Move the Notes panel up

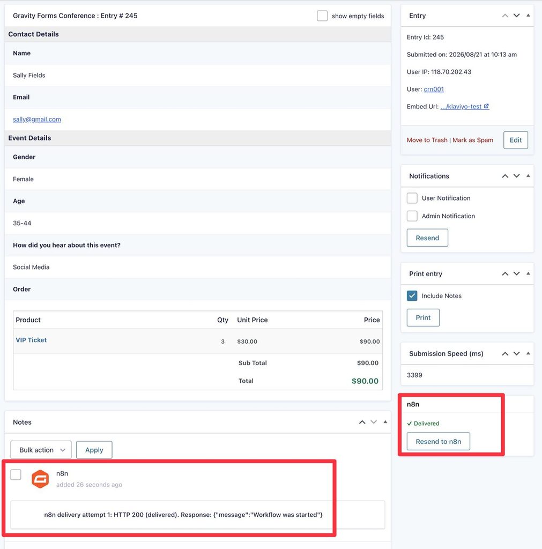coord(362,422)
